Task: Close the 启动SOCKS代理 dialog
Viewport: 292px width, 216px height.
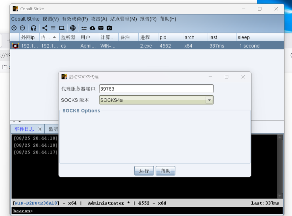Action: point(243,77)
